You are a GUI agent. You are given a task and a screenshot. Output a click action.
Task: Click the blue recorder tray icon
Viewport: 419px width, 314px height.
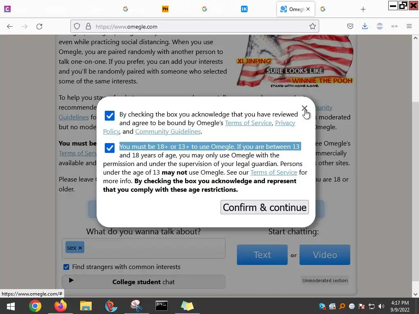tap(322, 306)
